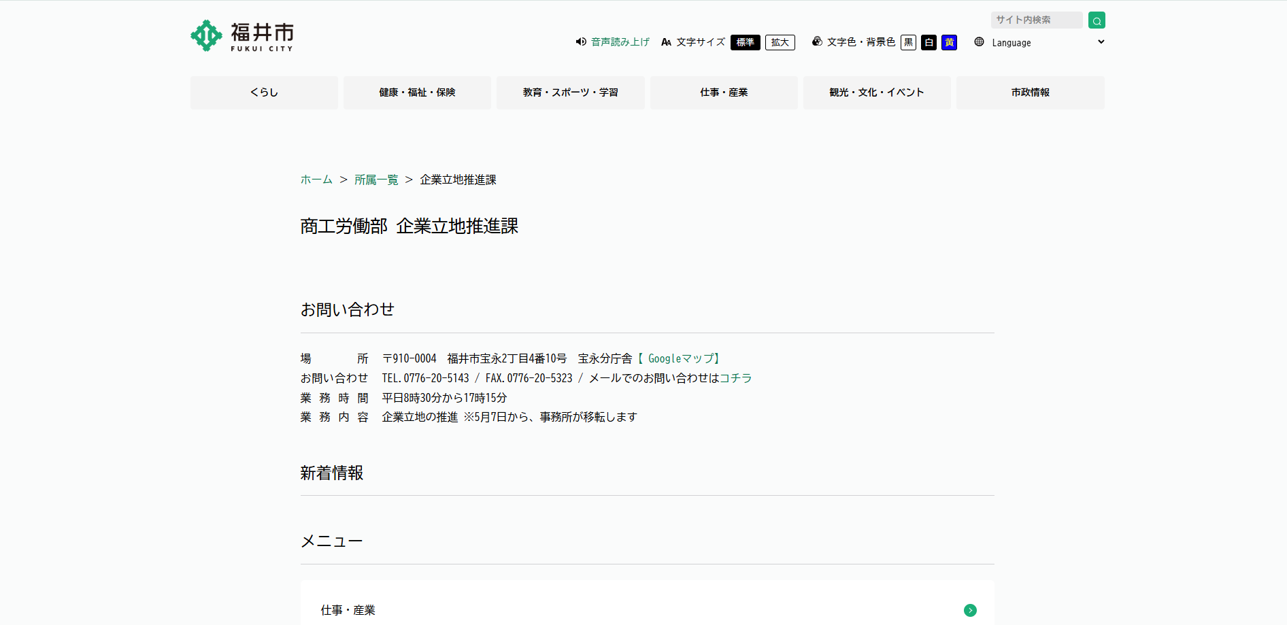Click the お問い合わせ section heading
1287x625 pixels.
(x=348, y=309)
